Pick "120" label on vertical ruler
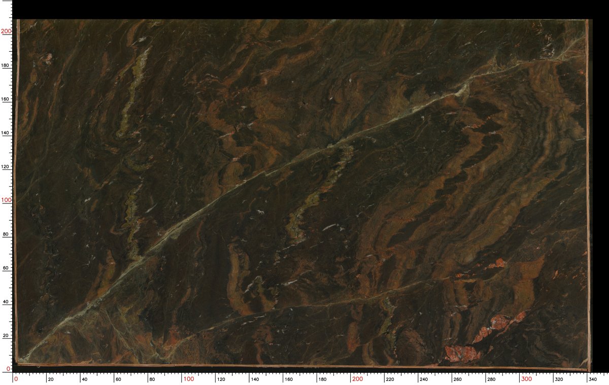 click(6, 167)
